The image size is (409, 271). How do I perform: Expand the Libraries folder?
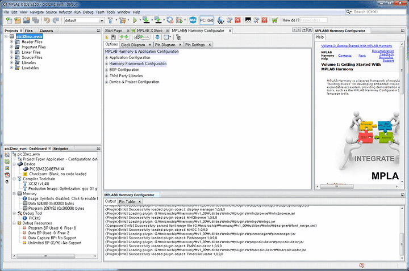pyautogui.click(x=11, y=62)
